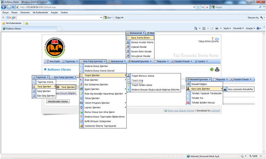
Task: Click the organization logo emblem
Action: 55,48
